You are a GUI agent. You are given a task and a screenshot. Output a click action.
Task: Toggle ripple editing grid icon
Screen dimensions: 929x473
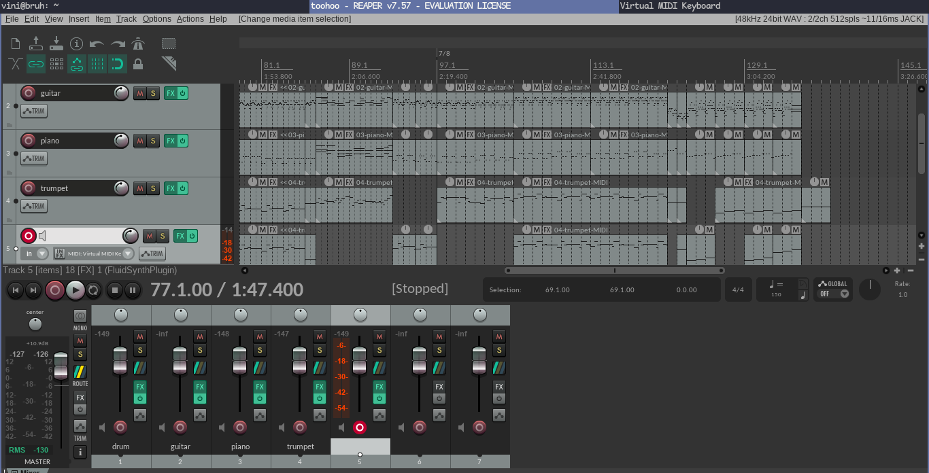[56, 64]
